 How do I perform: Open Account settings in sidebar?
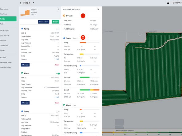click(x=3, y=58)
